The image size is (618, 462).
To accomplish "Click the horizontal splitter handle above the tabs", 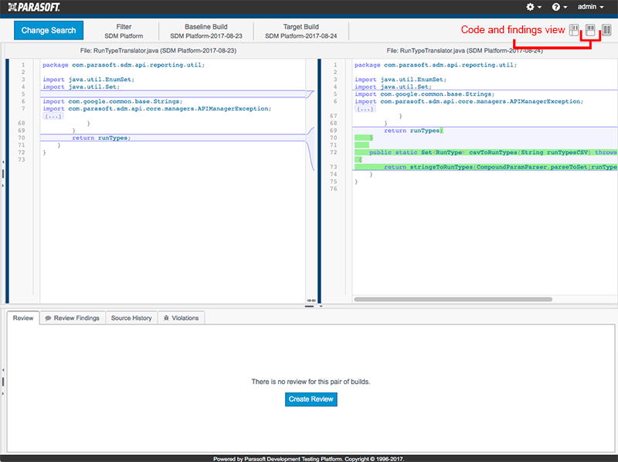I will coord(310,306).
